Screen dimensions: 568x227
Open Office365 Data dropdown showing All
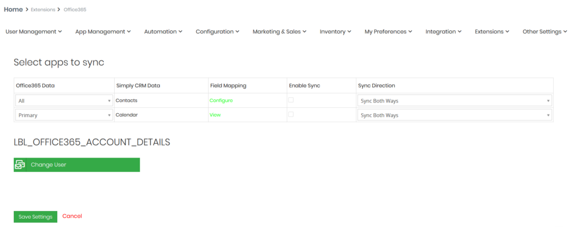click(64, 101)
